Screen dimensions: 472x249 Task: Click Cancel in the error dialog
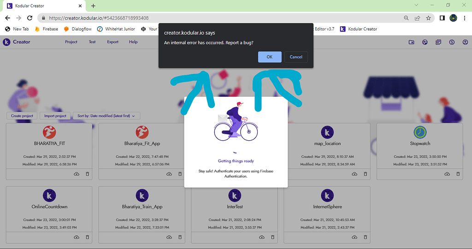tap(296, 57)
